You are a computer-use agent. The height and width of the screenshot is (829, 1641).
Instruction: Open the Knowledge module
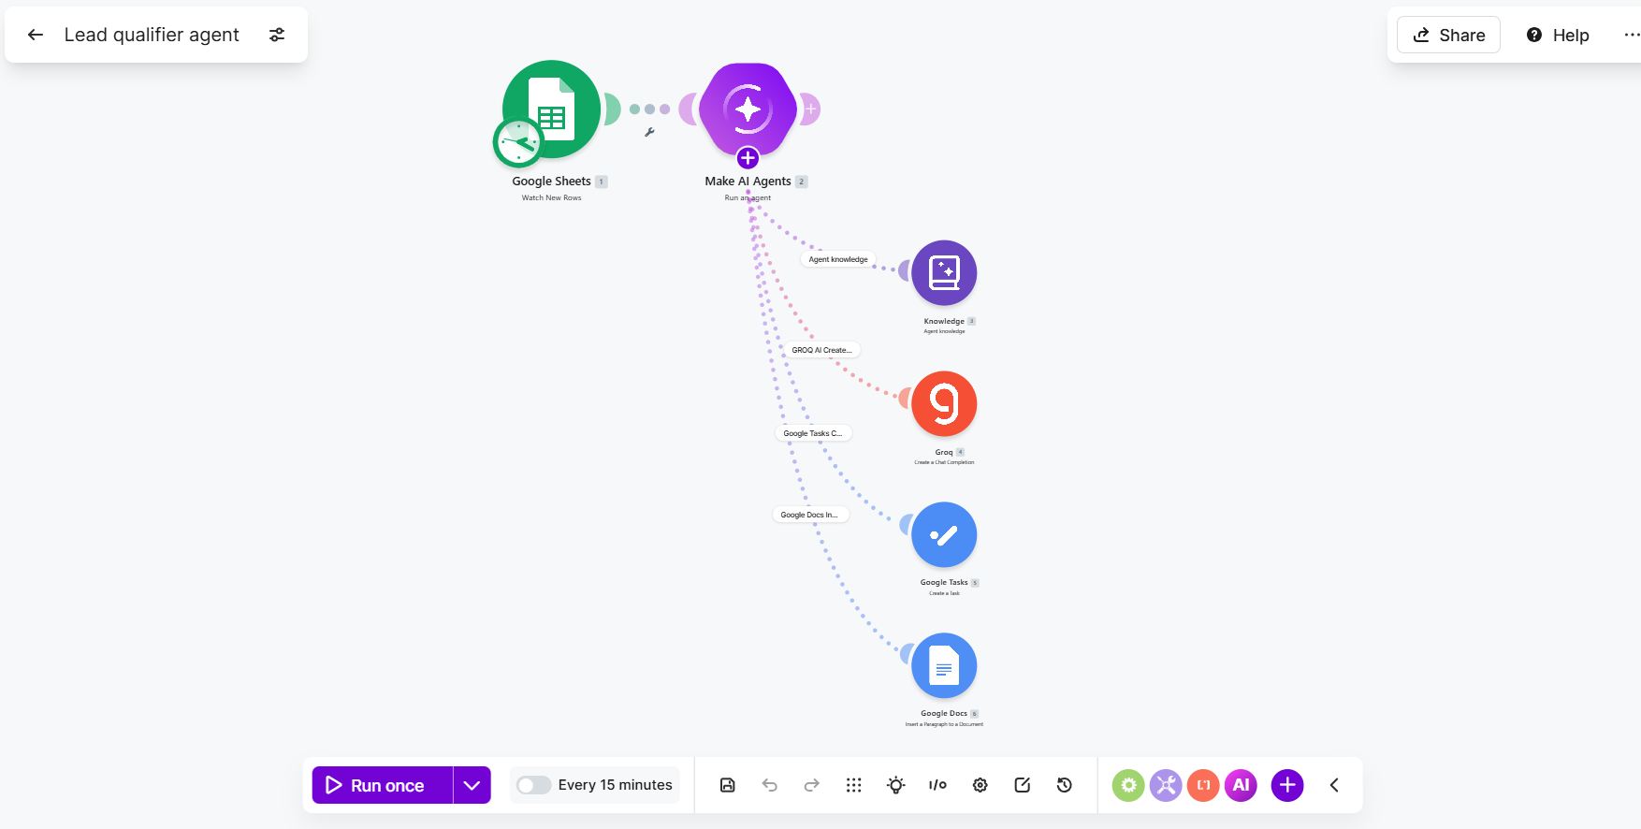944,273
